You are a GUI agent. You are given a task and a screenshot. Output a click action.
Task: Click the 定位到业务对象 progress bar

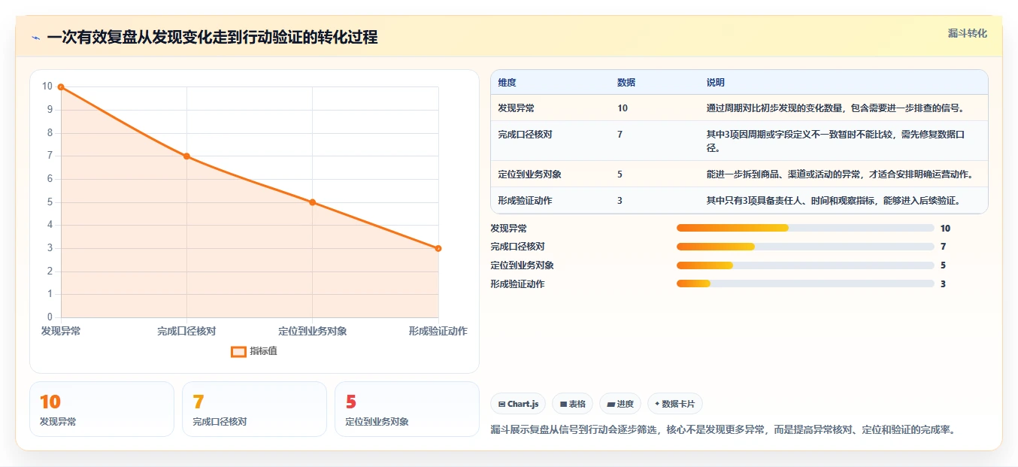(805, 265)
